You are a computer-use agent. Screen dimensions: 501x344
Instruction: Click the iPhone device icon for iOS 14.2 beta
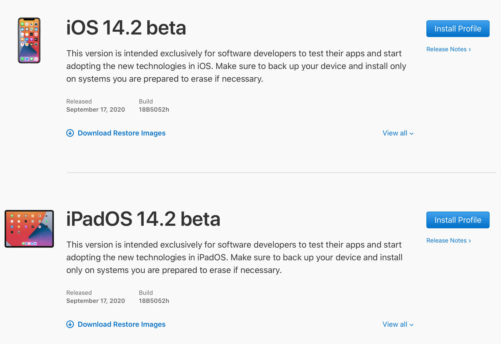click(x=29, y=40)
